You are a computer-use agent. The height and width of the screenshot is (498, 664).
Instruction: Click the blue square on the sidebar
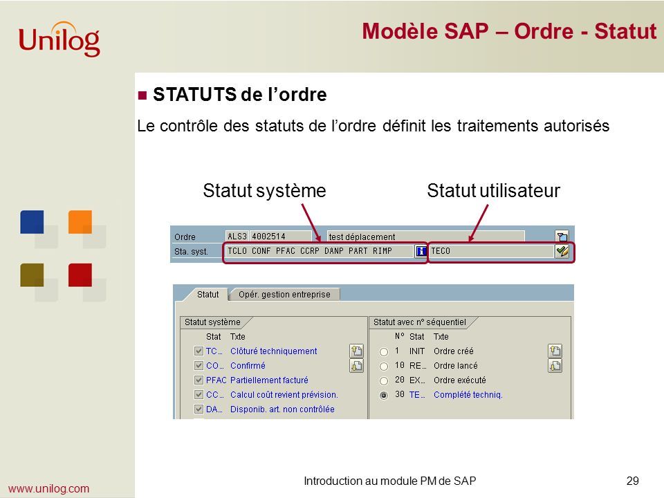pos(32,222)
